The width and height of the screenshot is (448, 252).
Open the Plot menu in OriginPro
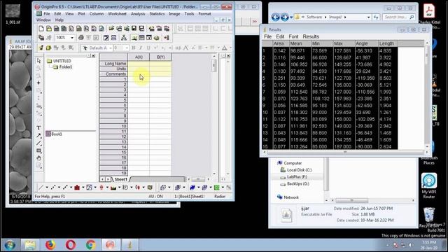point(81,14)
